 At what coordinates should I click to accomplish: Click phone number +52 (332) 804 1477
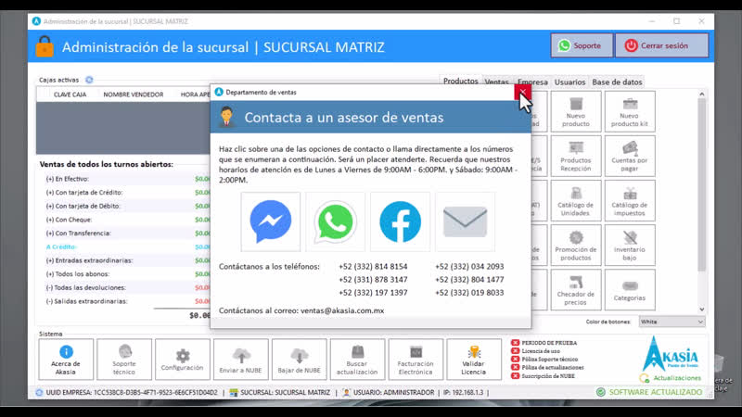[469, 280]
